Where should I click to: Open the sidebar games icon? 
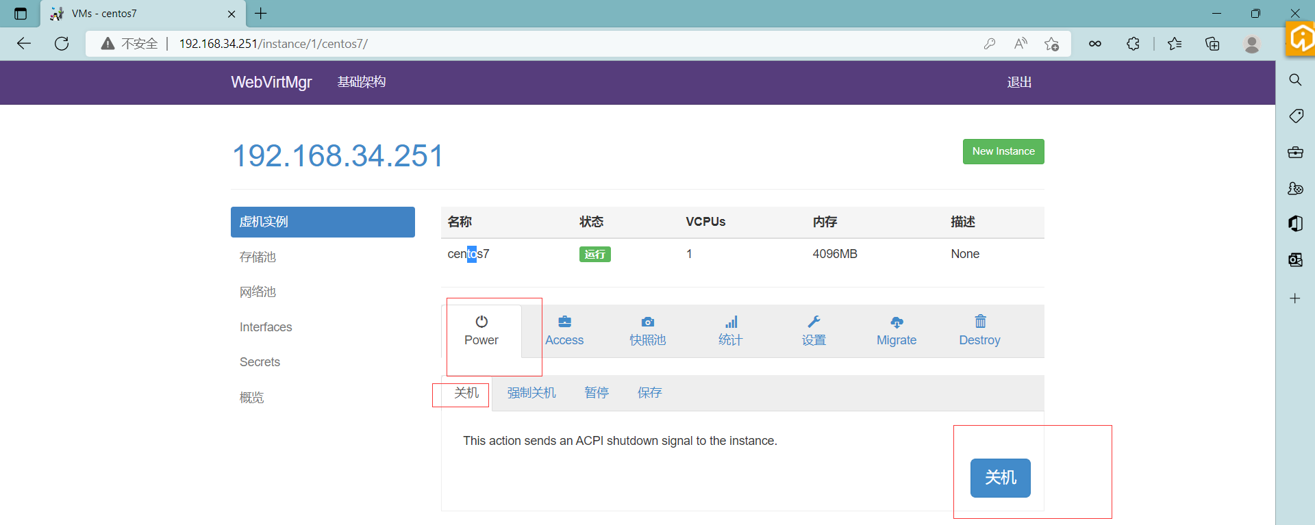[1295, 188]
